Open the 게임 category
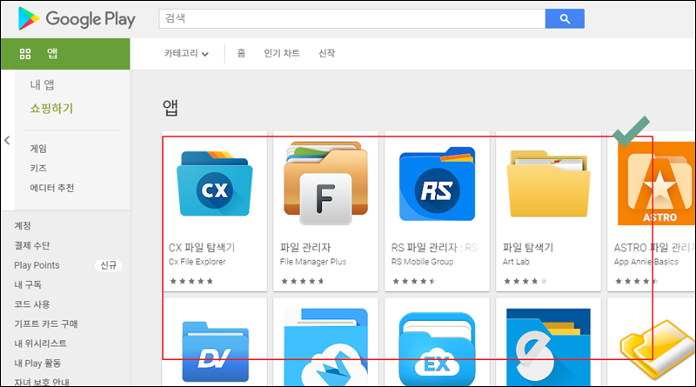Viewport: 696px width, 387px height. point(38,149)
